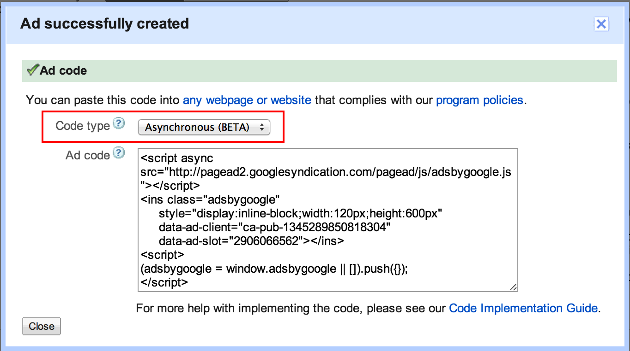Click the resize grip on the code textarea
The image size is (630, 351).
513,288
